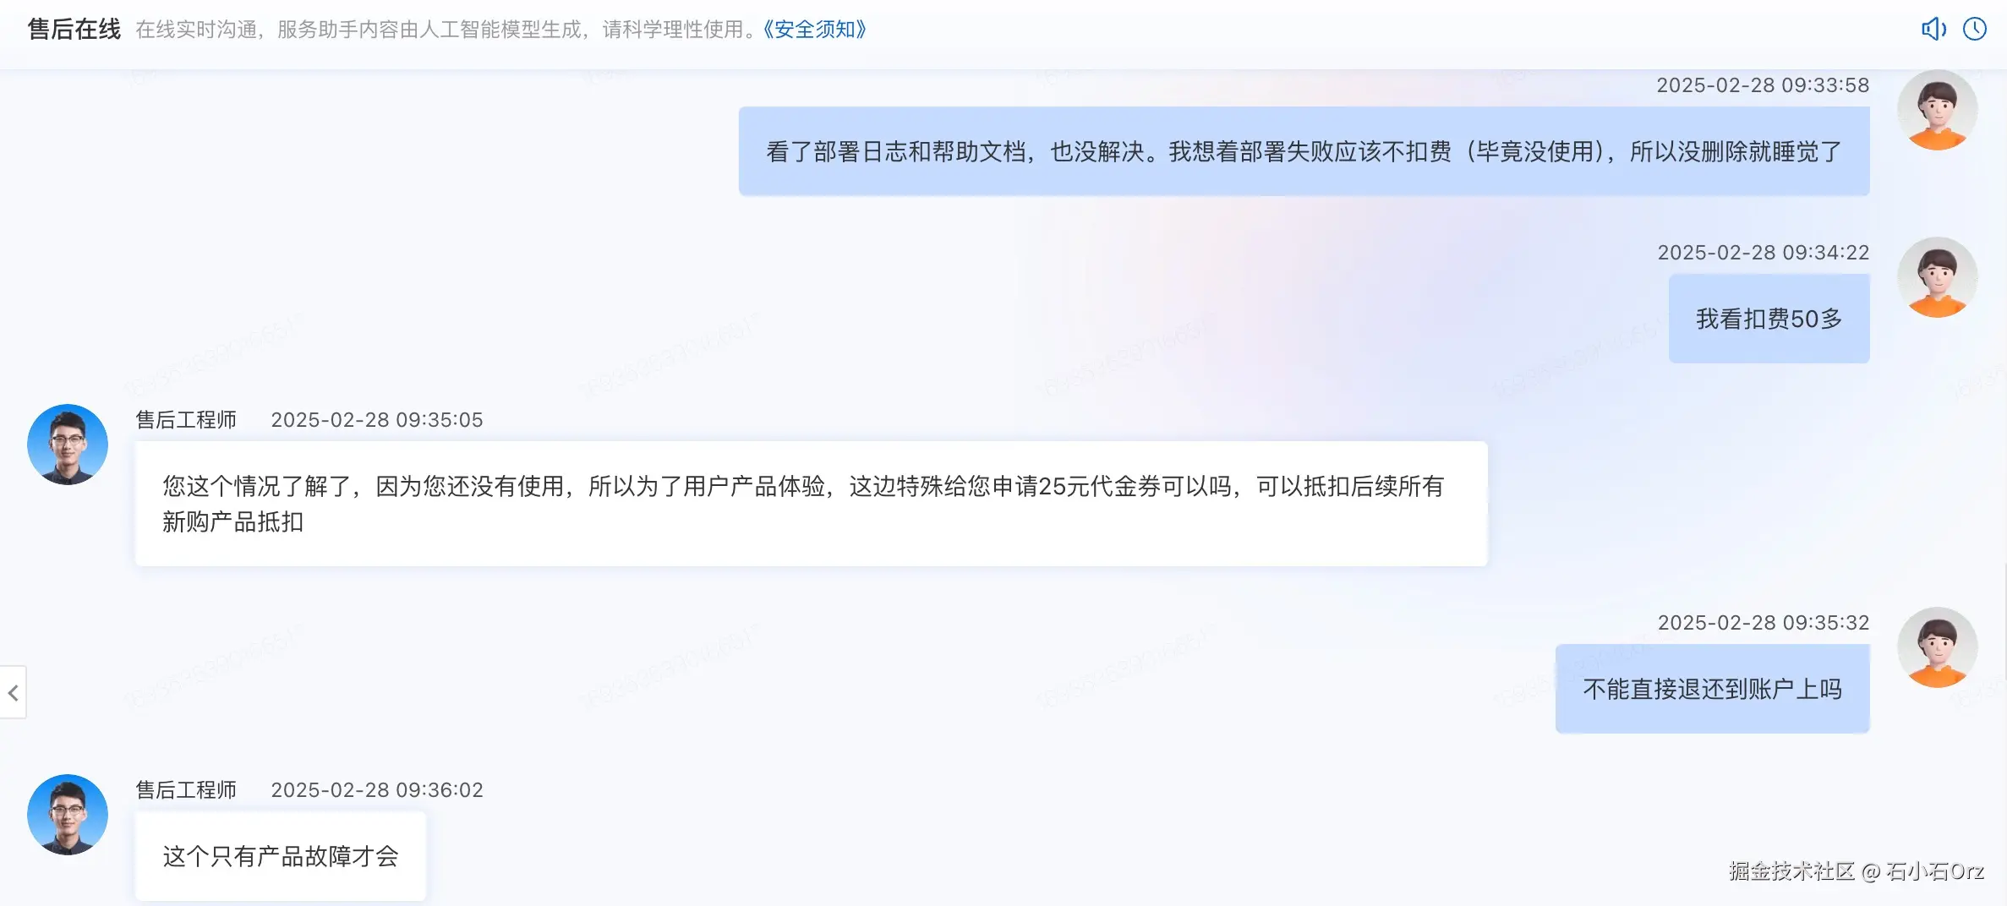Screen dimensions: 2007x906
Task: Click the first 售后工程师 name label
Action: 186,420
